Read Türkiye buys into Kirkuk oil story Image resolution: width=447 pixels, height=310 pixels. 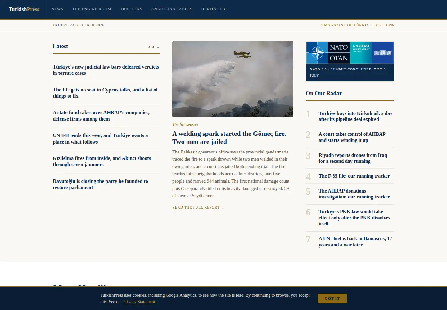pos(355,117)
